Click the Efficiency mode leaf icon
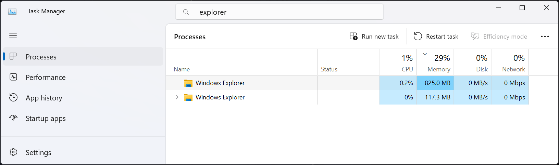This screenshot has width=559, height=165. (x=475, y=36)
